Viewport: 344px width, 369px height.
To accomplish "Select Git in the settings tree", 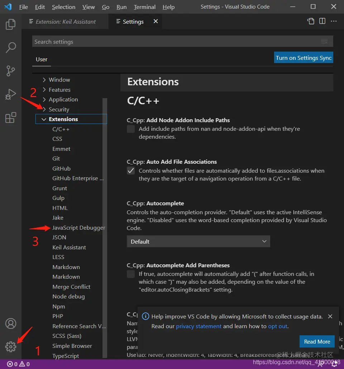I will point(56,159).
